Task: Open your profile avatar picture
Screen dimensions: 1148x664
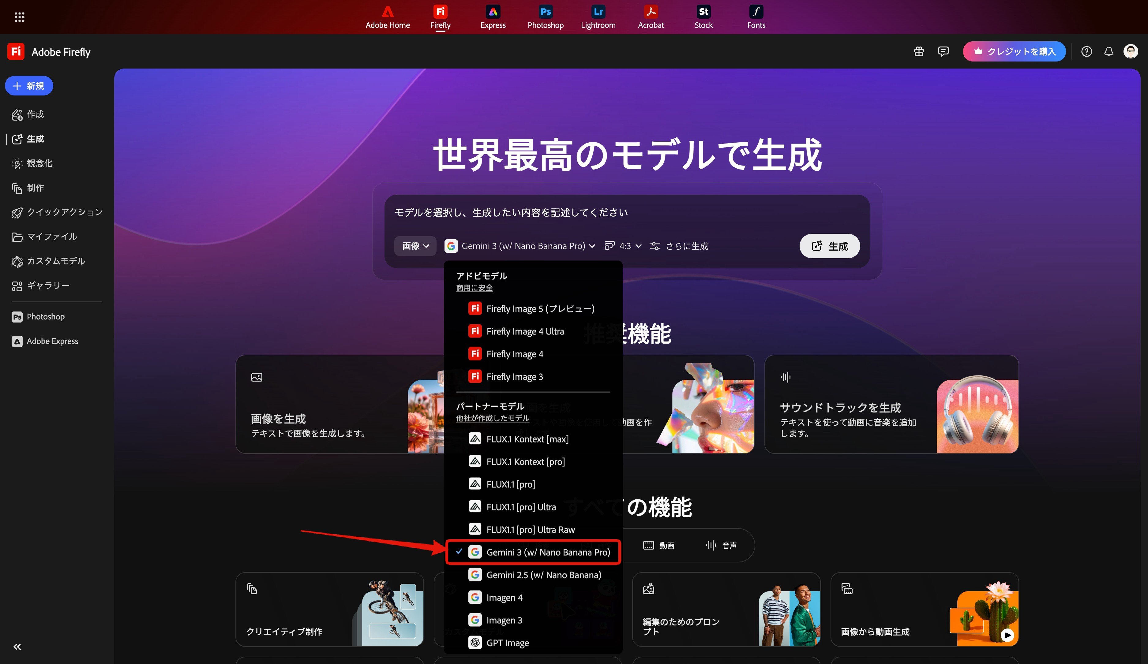Action: pos(1131,51)
